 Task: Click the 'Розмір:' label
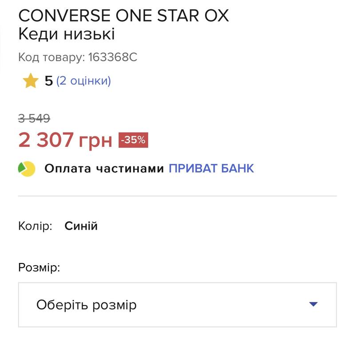[x=39, y=268]
